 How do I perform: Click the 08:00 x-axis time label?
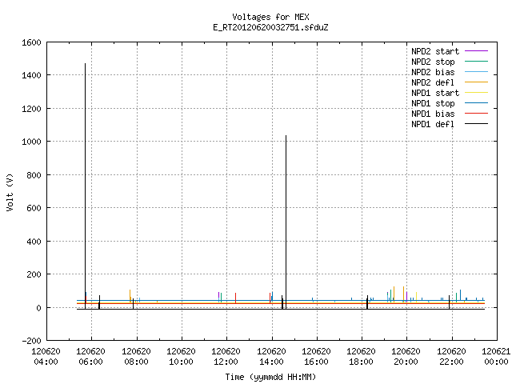click(136, 362)
